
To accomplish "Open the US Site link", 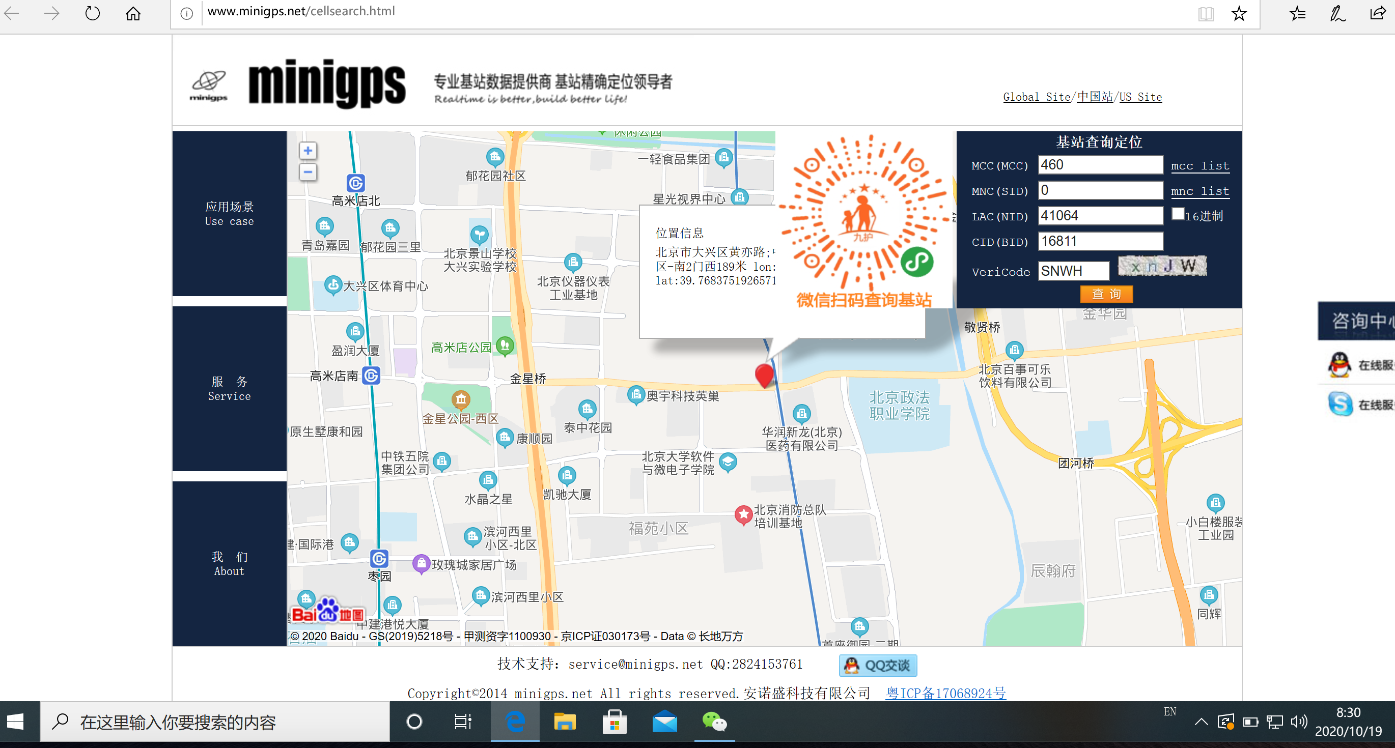I will (x=1140, y=97).
